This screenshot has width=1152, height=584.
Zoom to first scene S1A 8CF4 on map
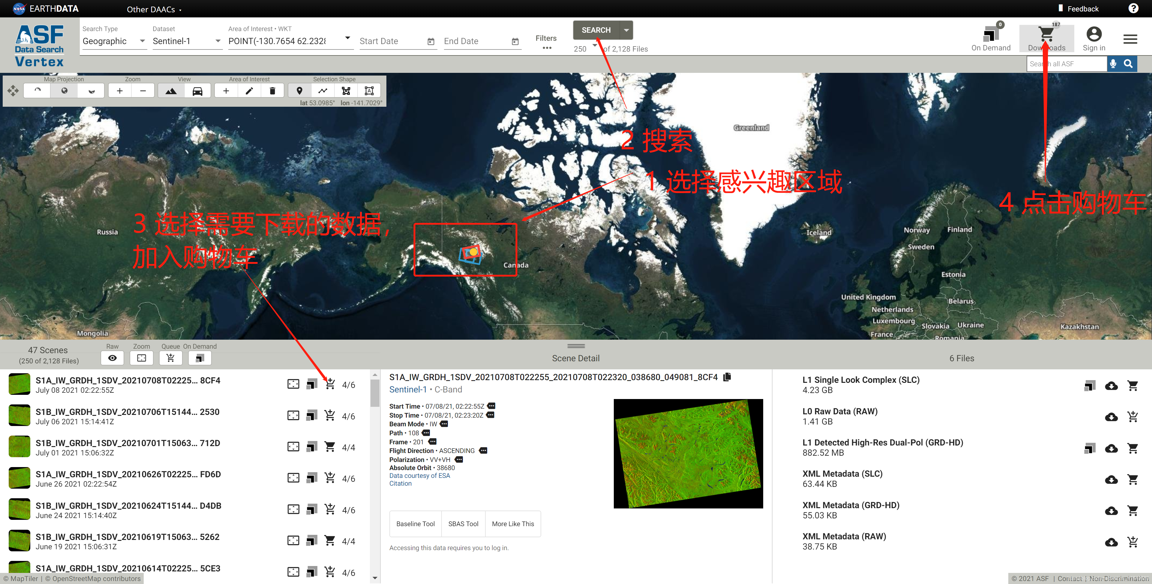293,384
